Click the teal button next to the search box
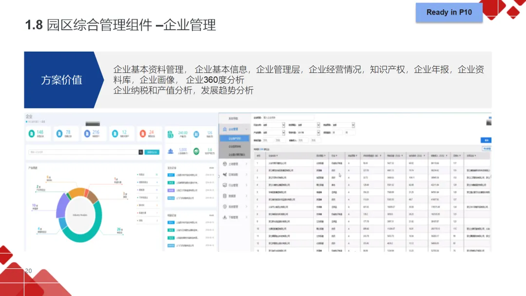The image size is (526, 296). 152,152
